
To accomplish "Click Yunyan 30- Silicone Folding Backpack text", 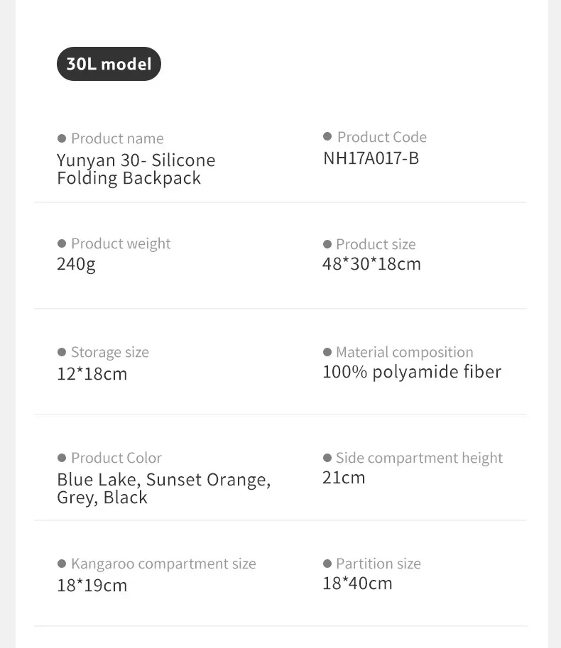I will [x=136, y=169].
